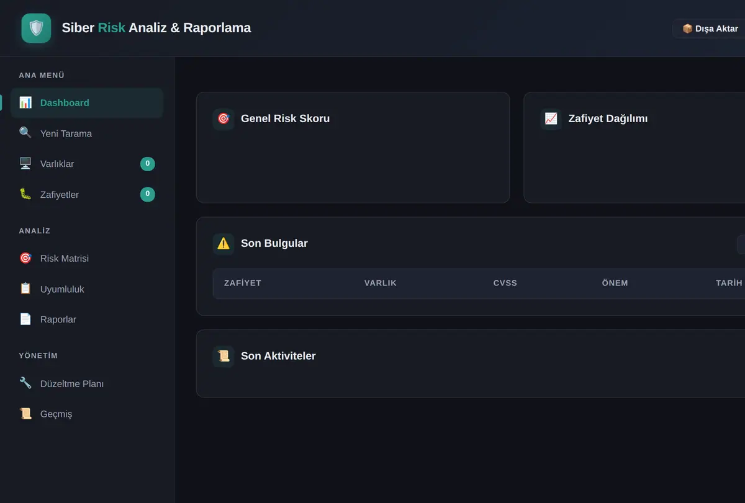Click the Uyumluluk clipboard icon

25,288
